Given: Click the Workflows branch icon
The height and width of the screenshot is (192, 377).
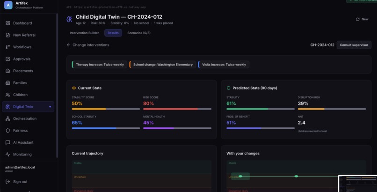Looking at the screenshot, I should click(x=7, y=47).
